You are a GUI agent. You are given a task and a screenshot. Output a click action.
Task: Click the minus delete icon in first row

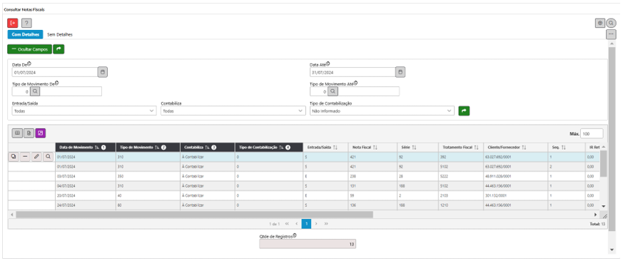[25, 157]
